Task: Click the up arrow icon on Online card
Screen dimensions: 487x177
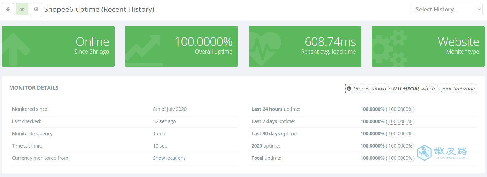Action: coord(15,49)
